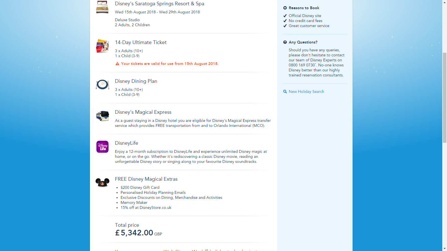This screenshot has width=447, height=251.
Task: Click the Great customer service checkmark
Action: pos(285,26)
